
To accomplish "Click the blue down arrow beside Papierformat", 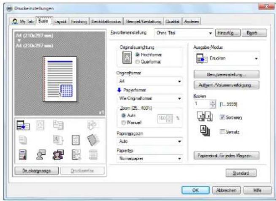I will [119, 90].
